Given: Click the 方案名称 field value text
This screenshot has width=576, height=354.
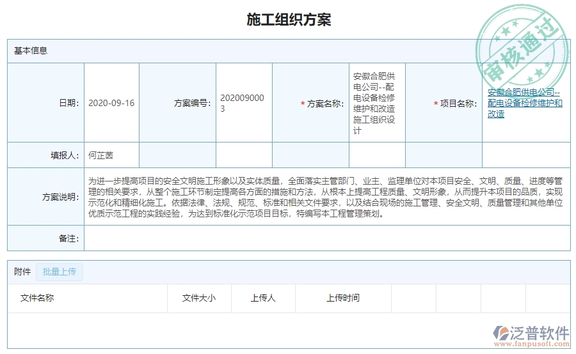Looking at the screenshot, I should pos(374,103).
